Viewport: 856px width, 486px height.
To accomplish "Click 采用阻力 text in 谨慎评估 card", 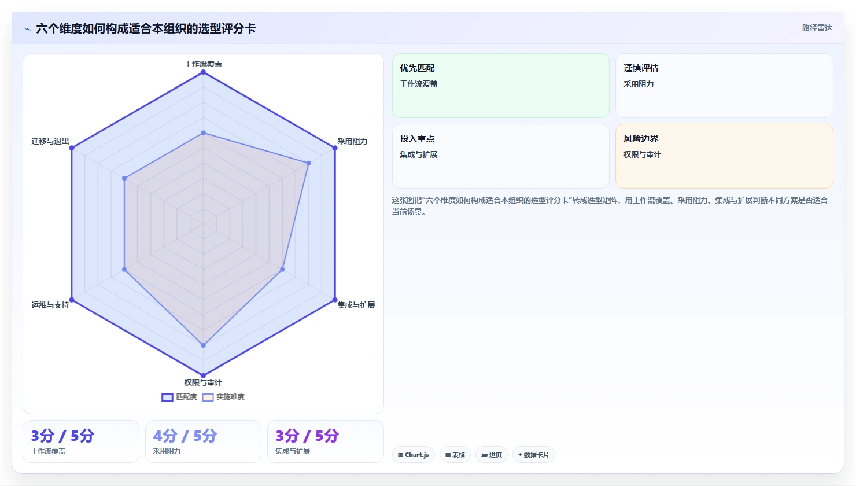I will (x=639, y=84).
